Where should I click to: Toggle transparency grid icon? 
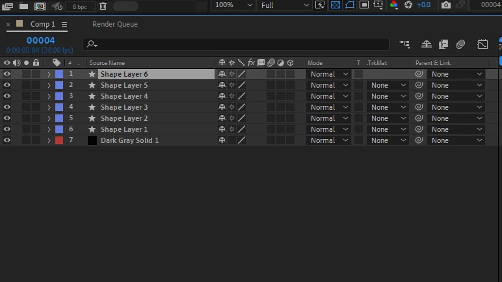pos(335,5)
